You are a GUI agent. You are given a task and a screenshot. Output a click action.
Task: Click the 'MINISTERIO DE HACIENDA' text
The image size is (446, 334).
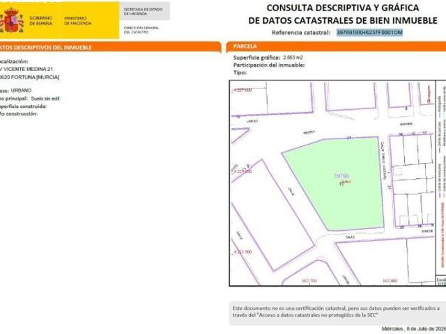point(77,21)
